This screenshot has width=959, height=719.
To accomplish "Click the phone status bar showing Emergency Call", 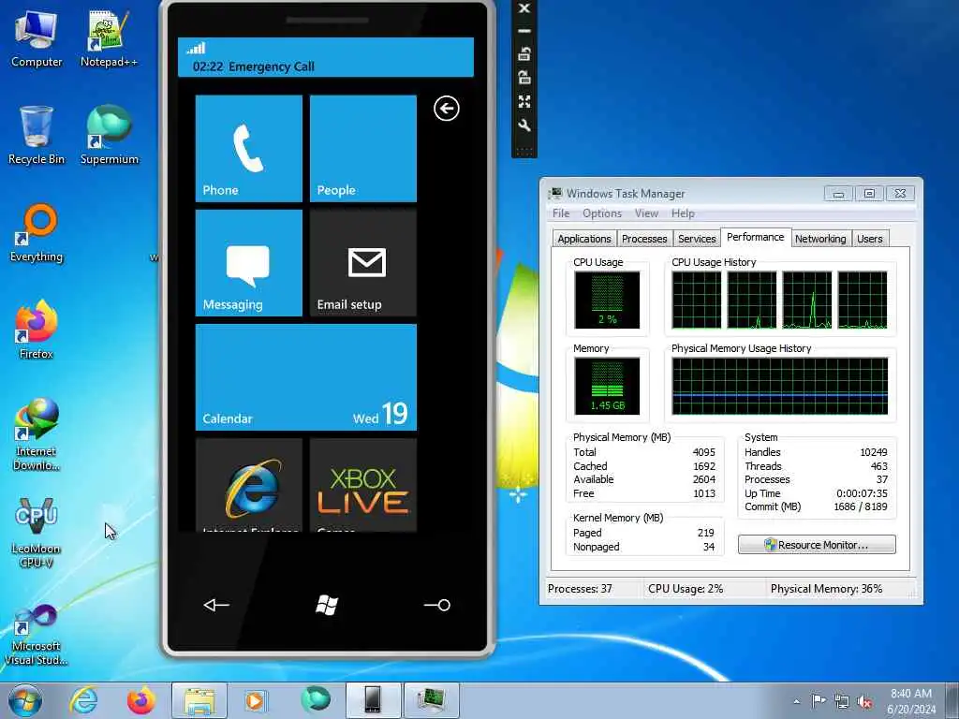I will click(x=325, y=57).
